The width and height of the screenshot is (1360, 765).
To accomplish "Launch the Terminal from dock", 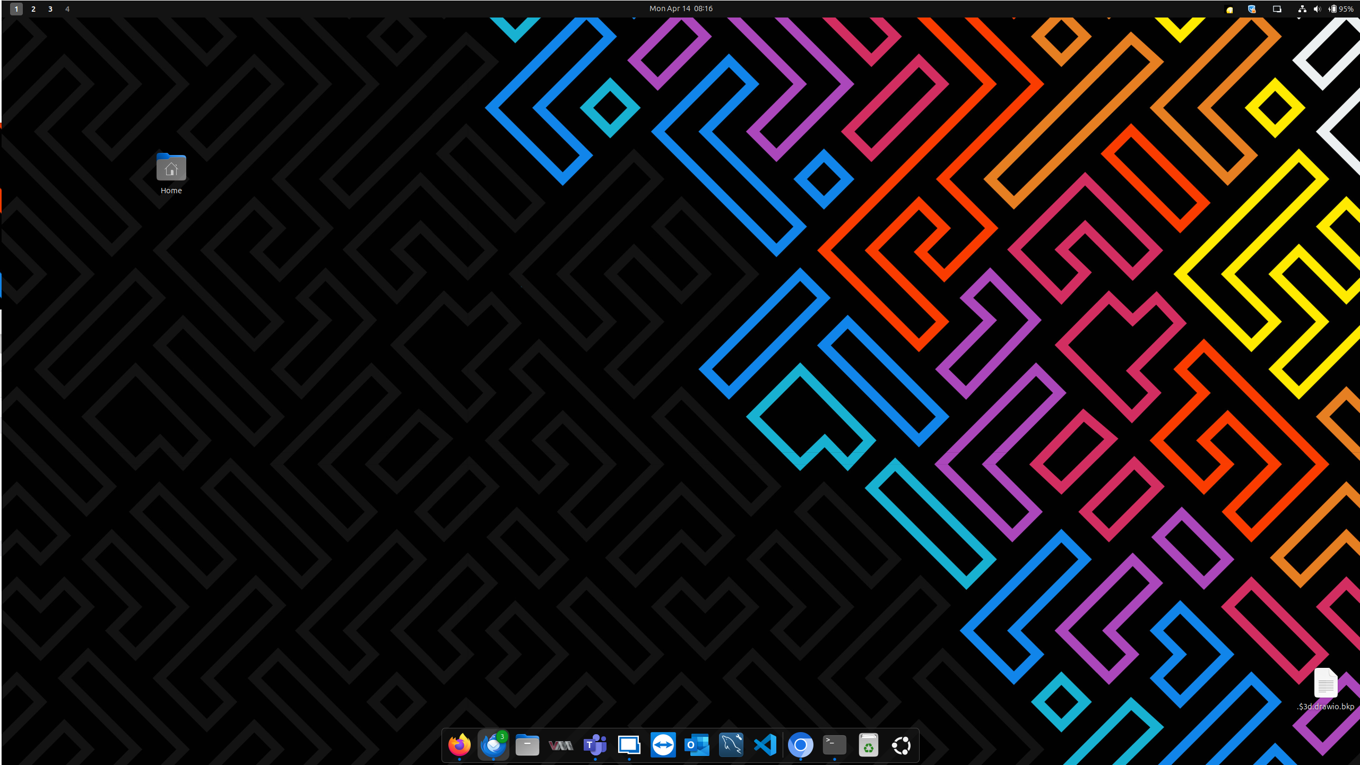I will click(x=834, y=745).
